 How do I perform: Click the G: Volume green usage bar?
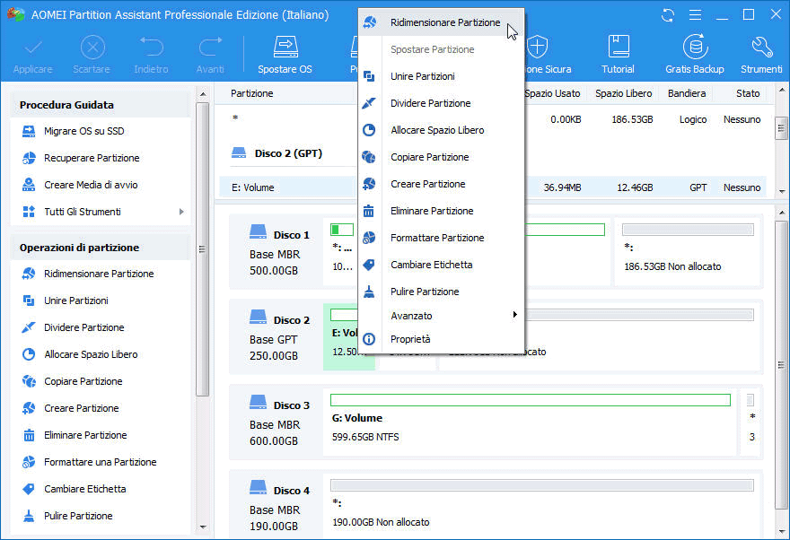pos(530,400)
